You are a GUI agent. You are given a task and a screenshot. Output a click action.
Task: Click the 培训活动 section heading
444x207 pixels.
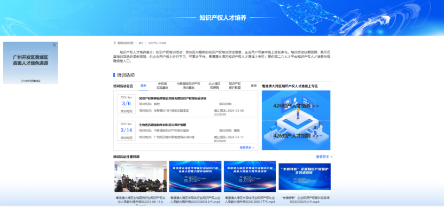pyautogui.click(x=126, y=75)
